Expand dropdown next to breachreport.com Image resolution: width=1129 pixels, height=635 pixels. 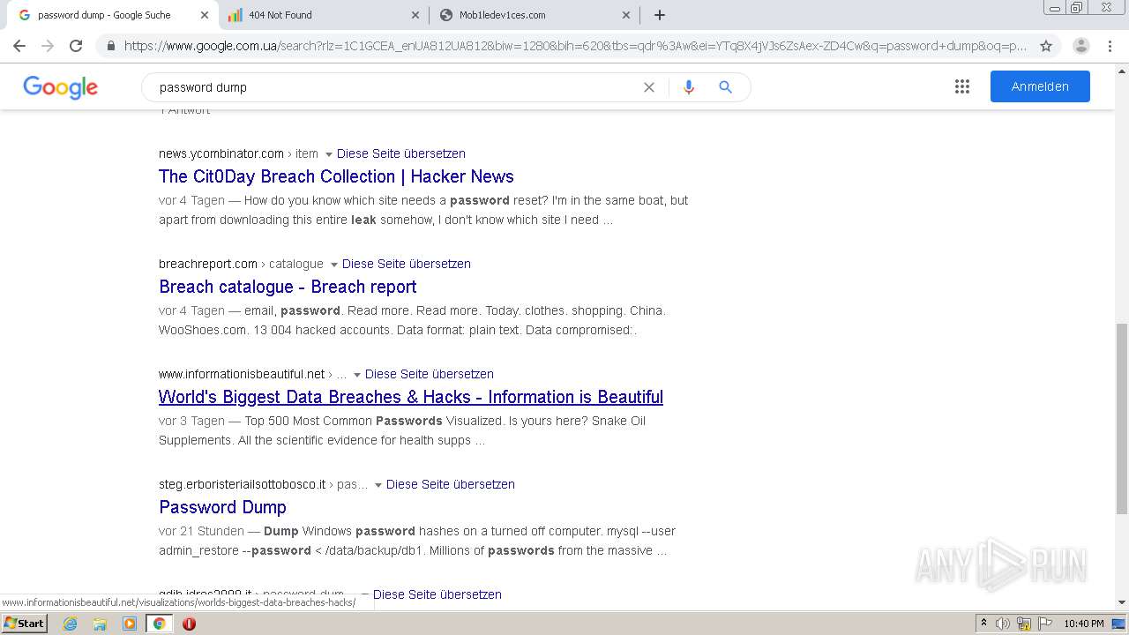[x=334, y=265]
